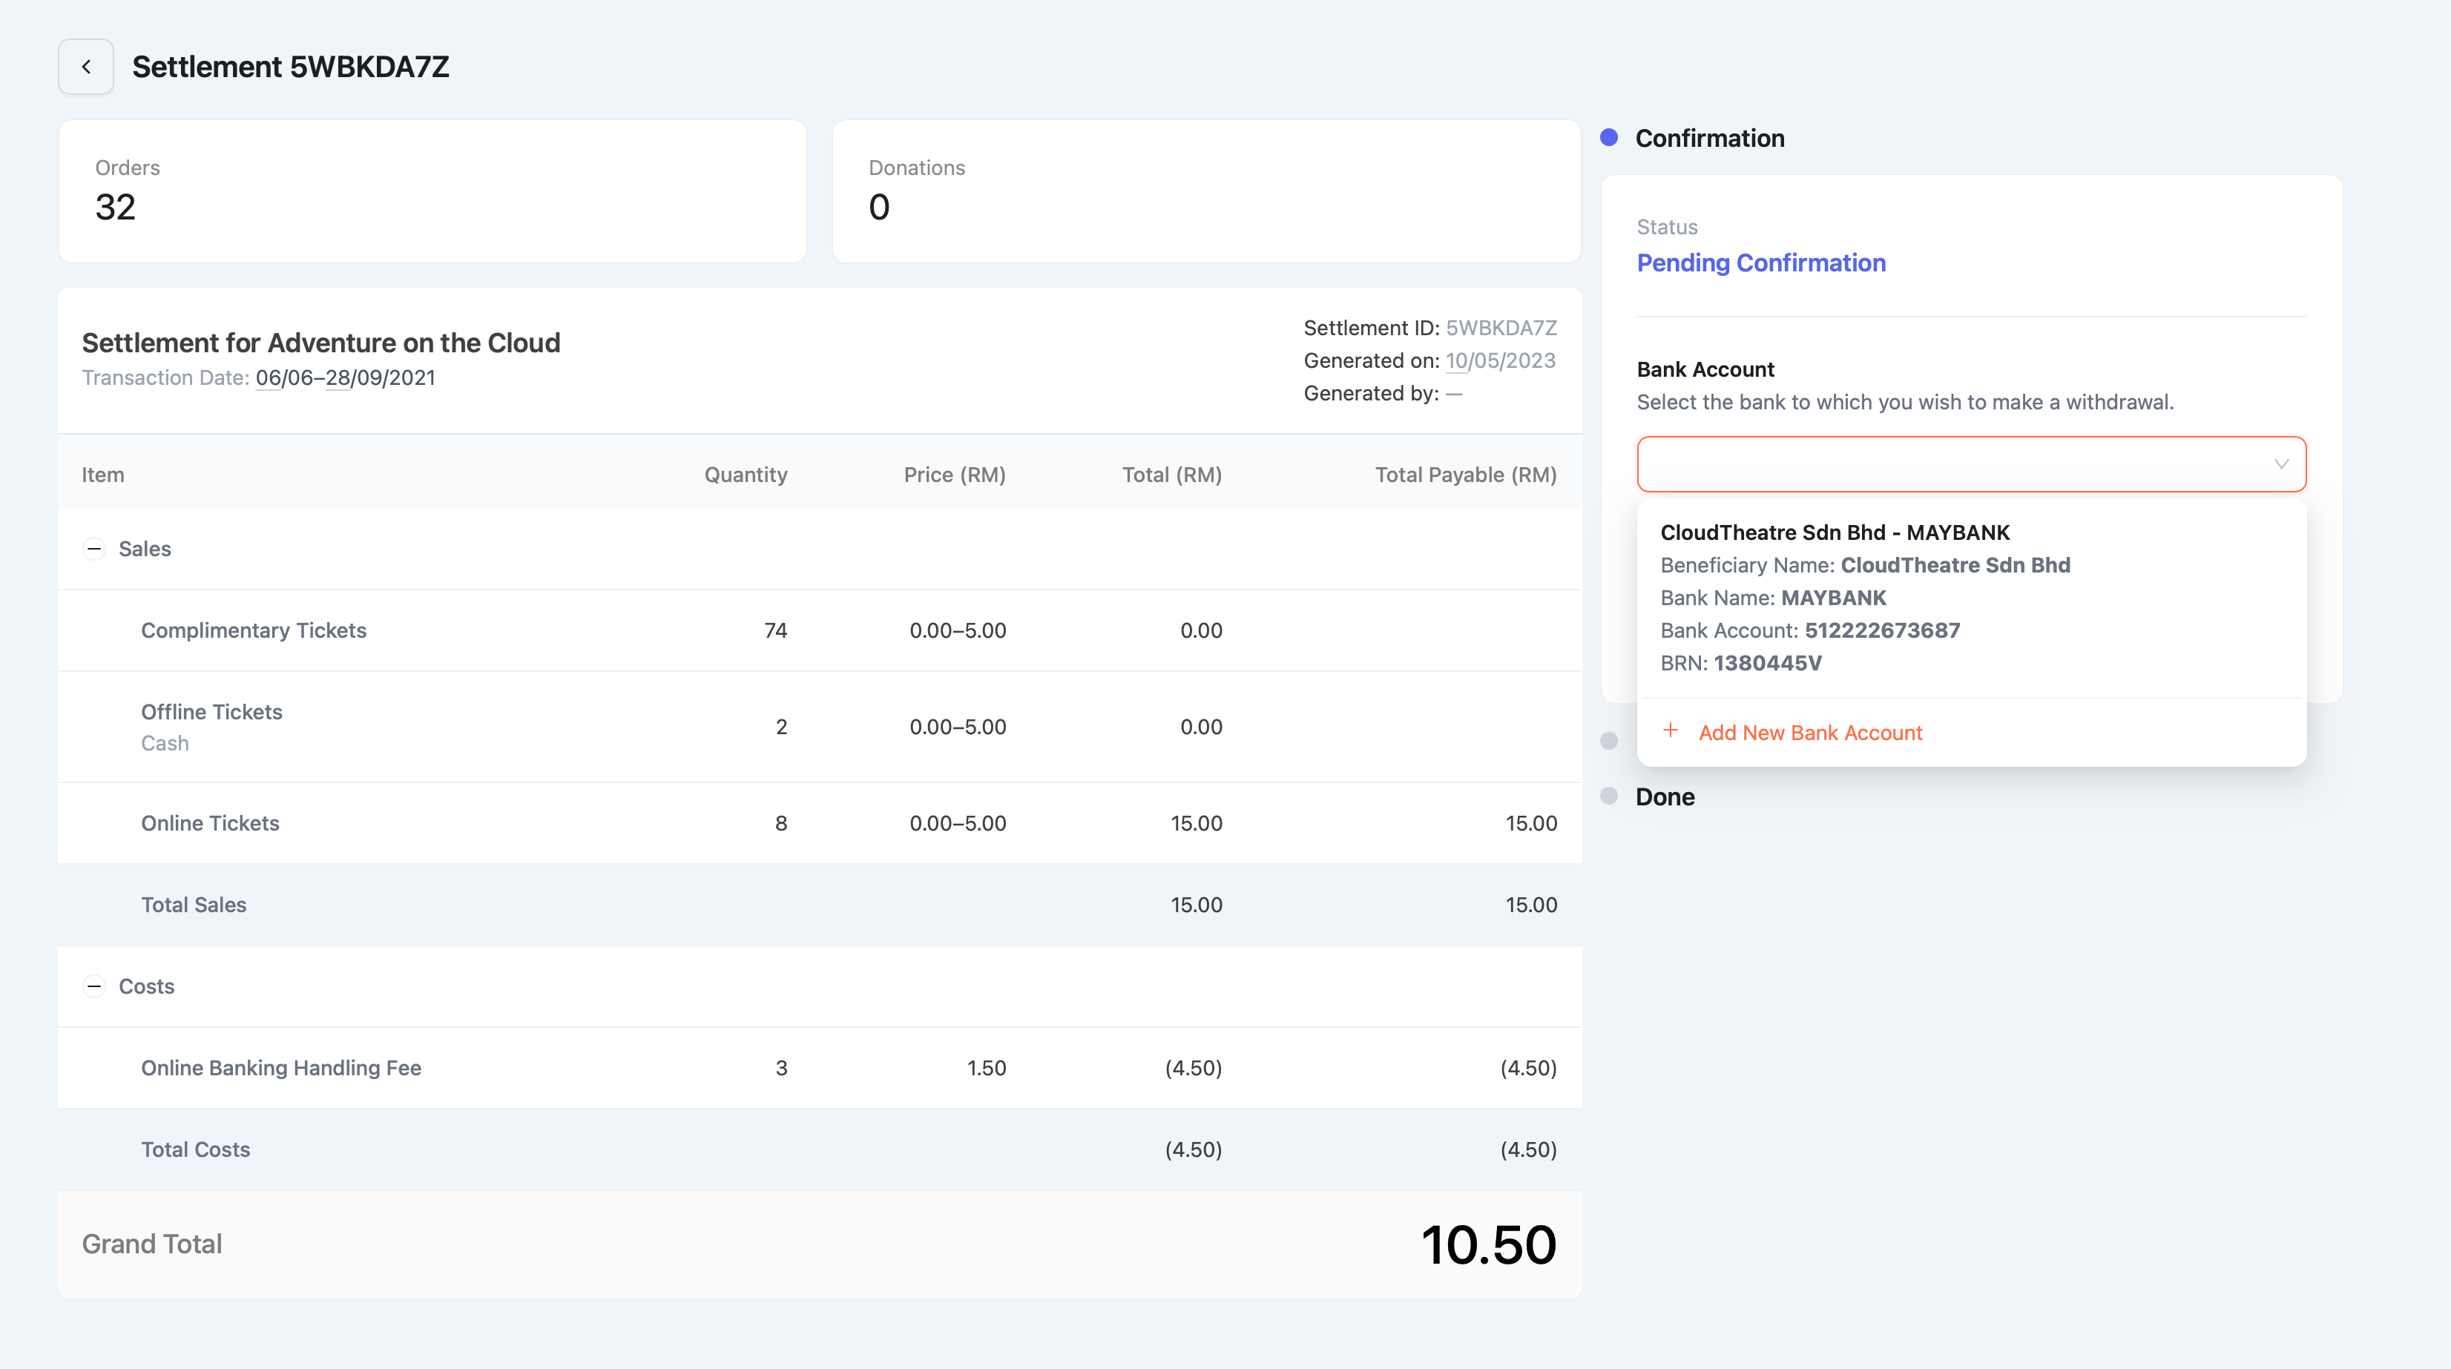Collapse the Costs section

(94, 986)
